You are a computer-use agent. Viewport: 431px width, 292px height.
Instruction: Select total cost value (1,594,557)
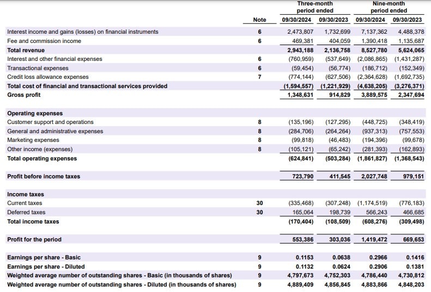click(299, 86)
